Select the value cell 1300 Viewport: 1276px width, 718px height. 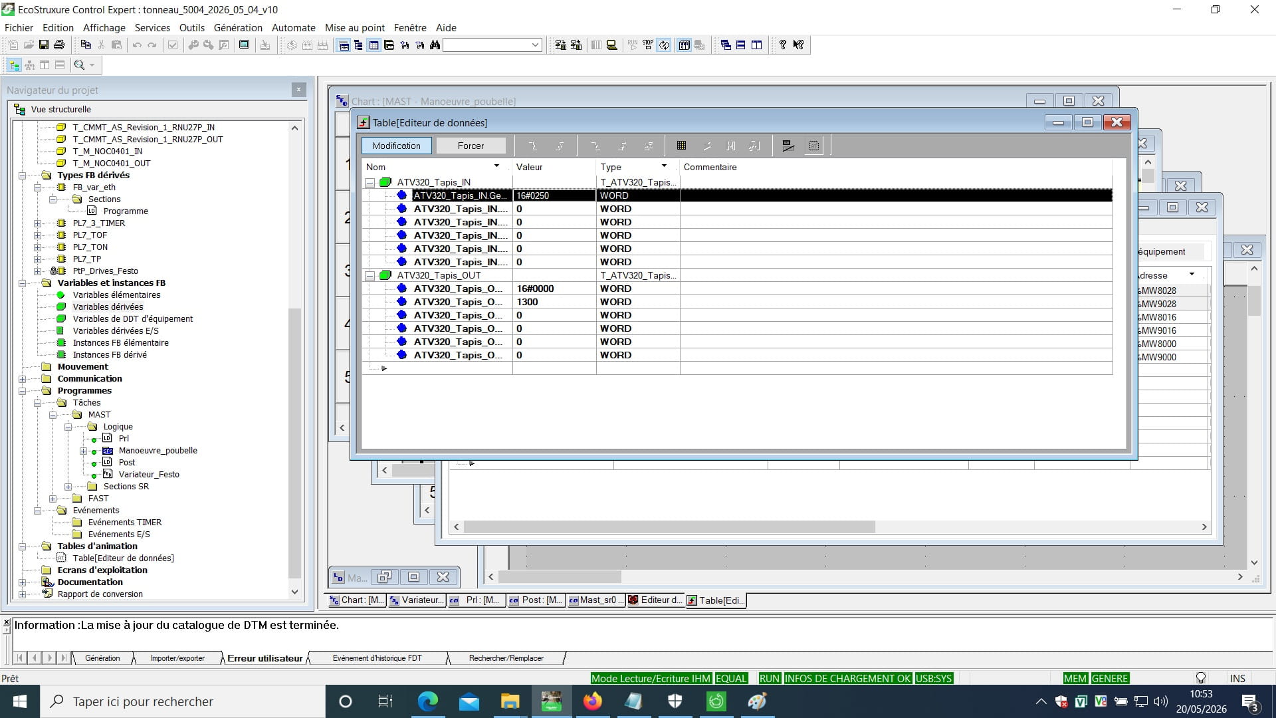(554, 302)
